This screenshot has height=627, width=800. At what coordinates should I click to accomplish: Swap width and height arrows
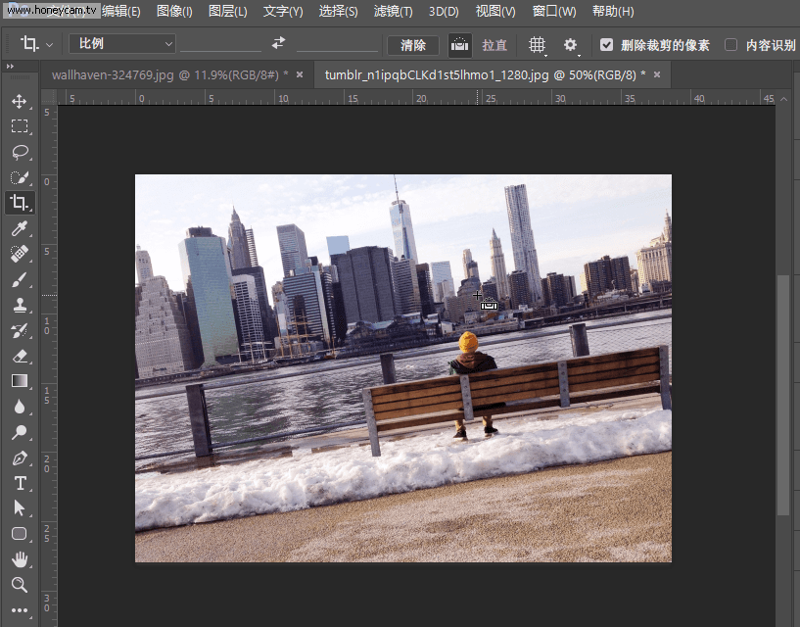[x=279, y=44]
